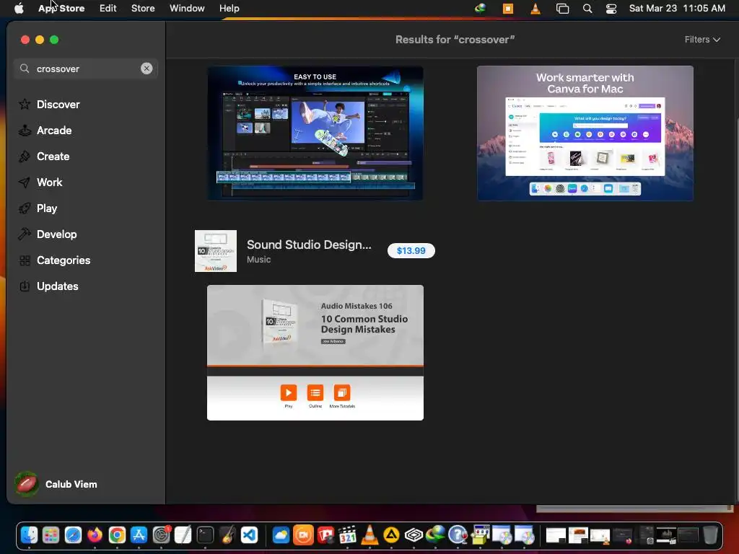Click the Results for crossover heading
Image resolution: width=739 pixels, height=554 pixels.
pos(455,40)
